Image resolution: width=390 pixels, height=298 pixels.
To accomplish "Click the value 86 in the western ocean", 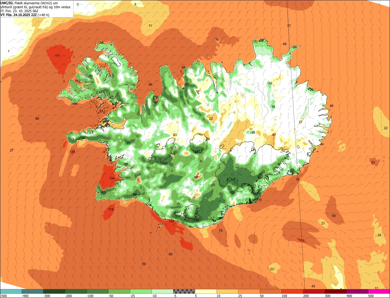I will pos(37,119).
